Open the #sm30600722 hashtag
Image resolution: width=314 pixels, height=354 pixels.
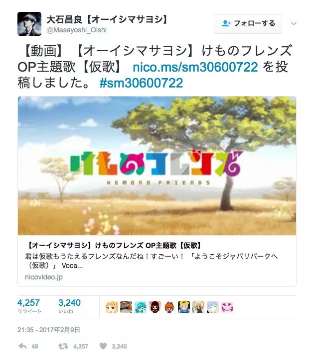click(x=141, y=83)
